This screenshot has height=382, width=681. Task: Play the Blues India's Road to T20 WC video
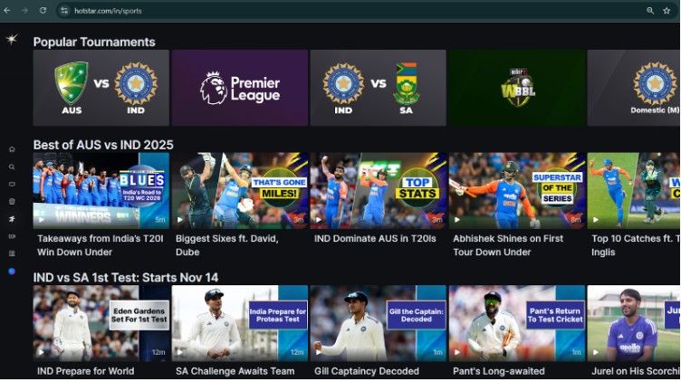point(101,190)
